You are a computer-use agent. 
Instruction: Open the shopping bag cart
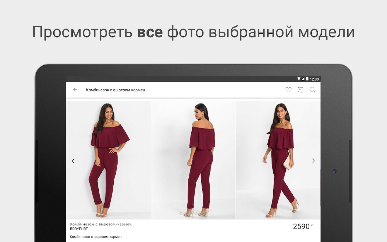point(300,90)
